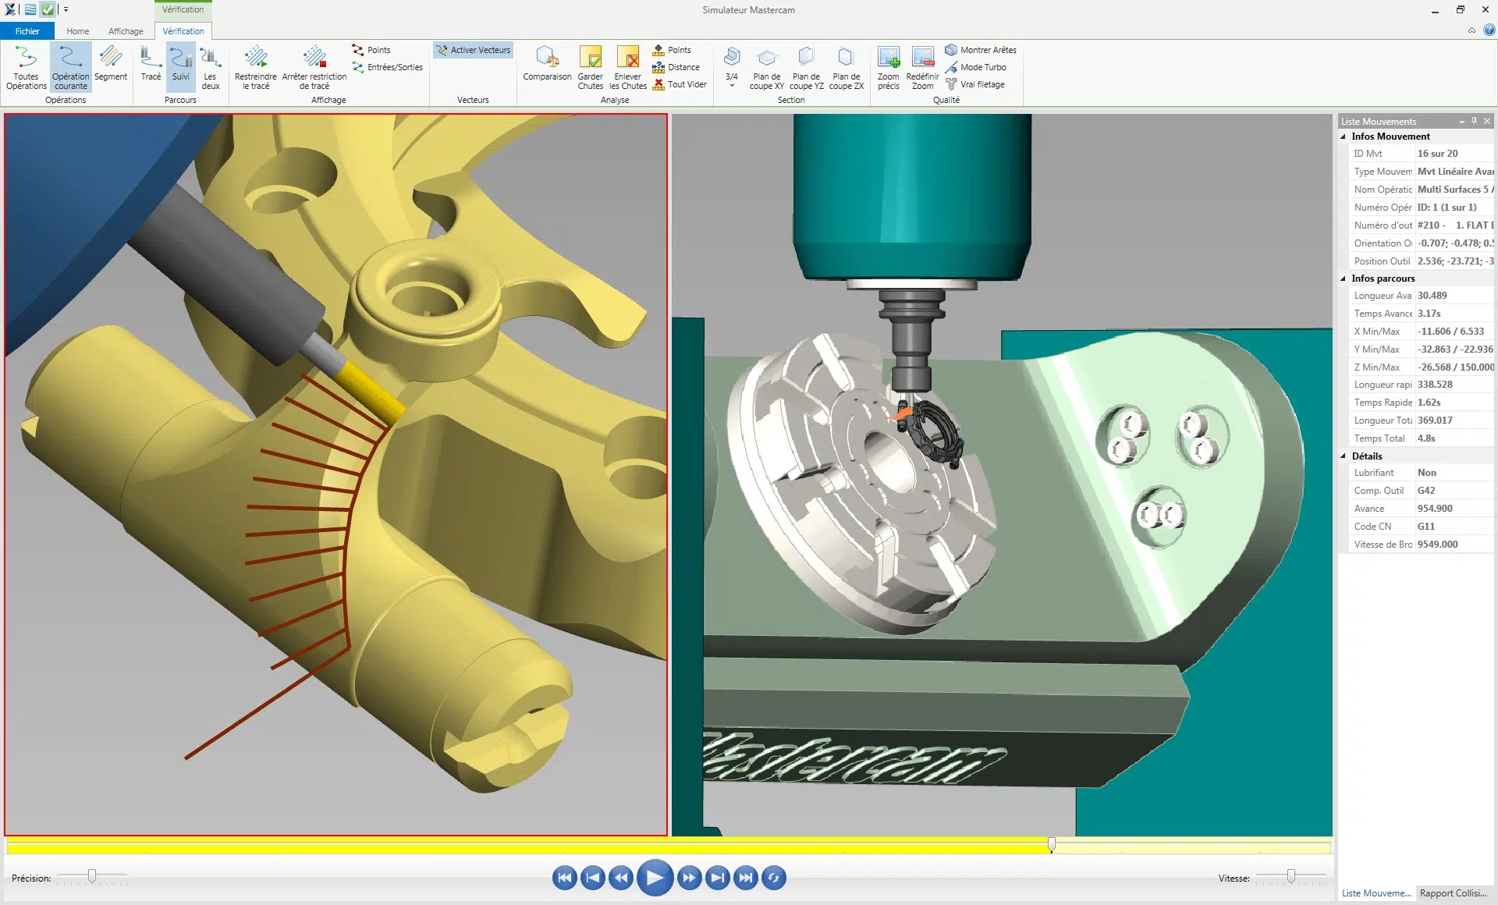This screenshot has height=905, width=1498.
Task: Jump to simulation end
Action: [x=745, y=878]
